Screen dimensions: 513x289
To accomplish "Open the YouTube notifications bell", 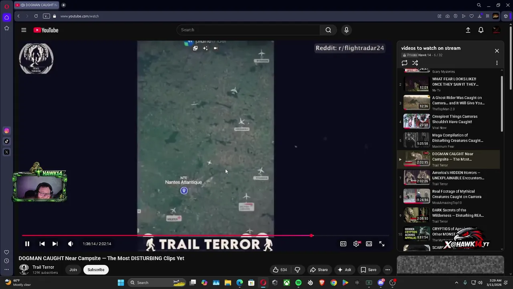I will click(x=481, y=30).
